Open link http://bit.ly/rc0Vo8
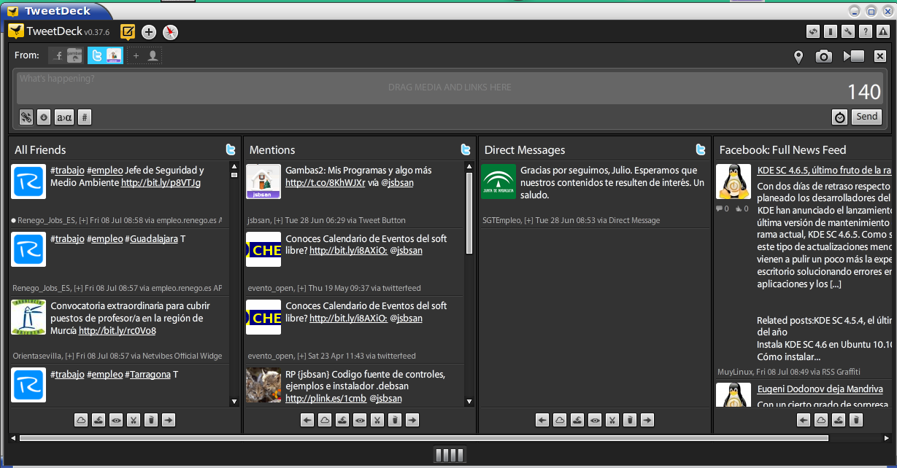 (x=118, y=330)
